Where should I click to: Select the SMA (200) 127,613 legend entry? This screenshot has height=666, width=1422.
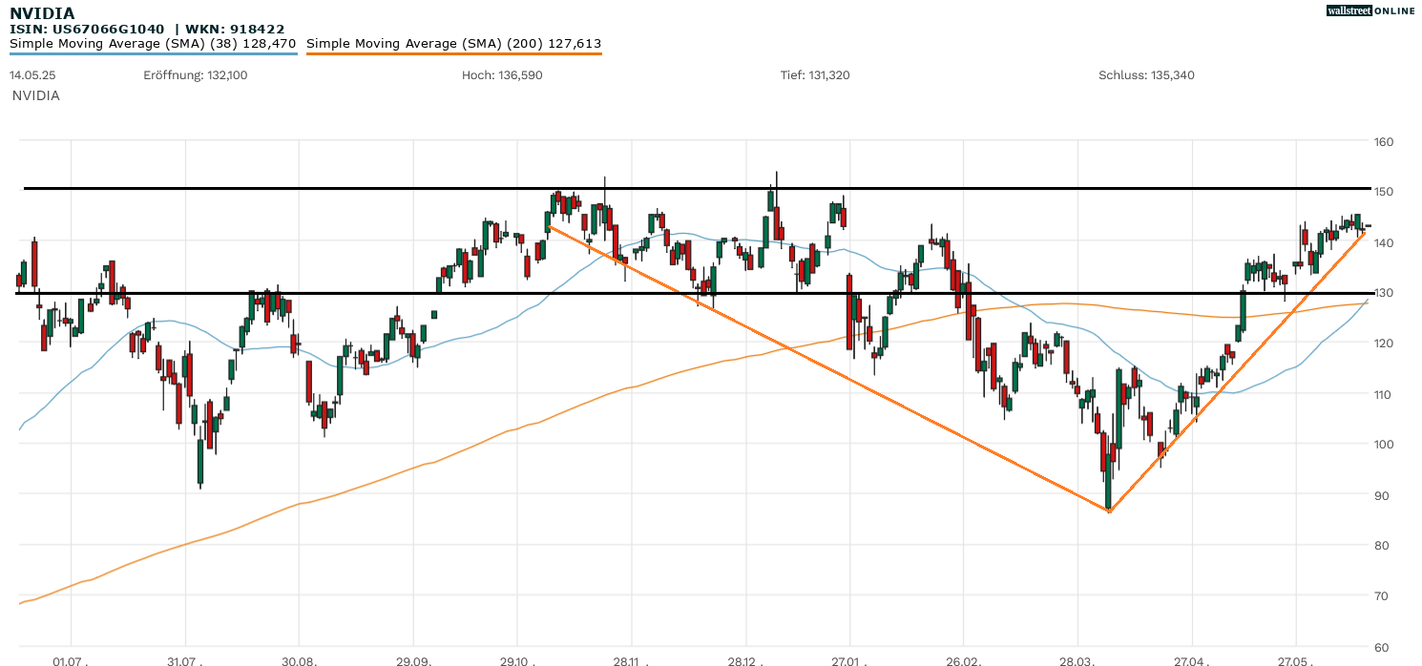[x=454, y=44]
